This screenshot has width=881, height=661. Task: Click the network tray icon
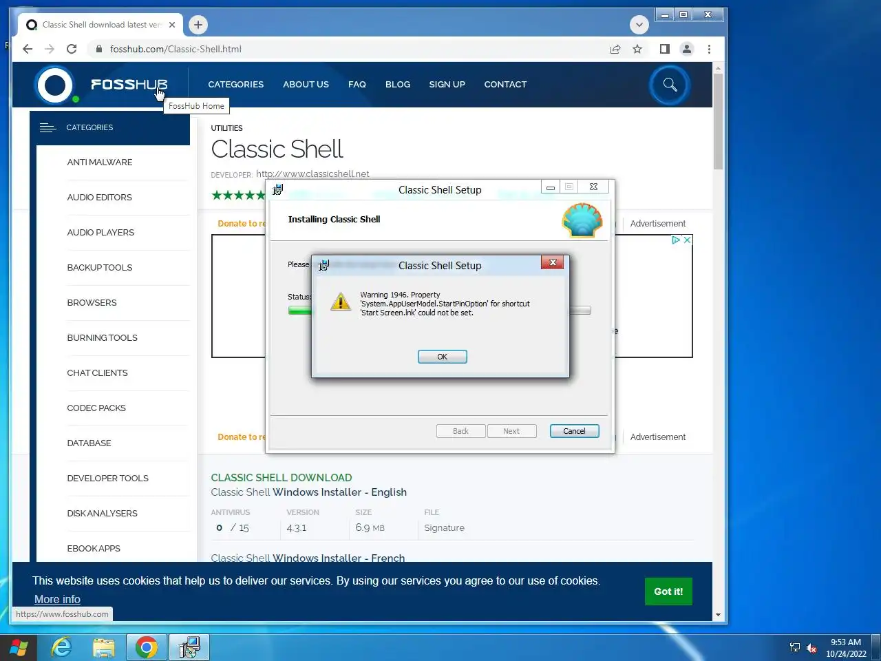[x=795, y=647]
